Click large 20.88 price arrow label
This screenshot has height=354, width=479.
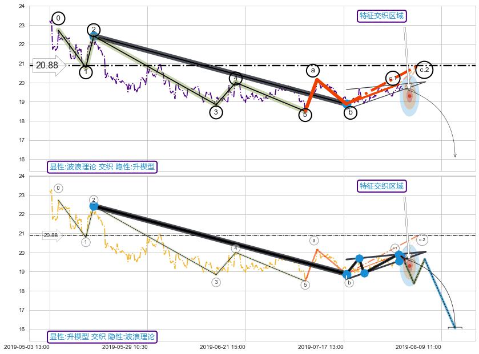48,66
